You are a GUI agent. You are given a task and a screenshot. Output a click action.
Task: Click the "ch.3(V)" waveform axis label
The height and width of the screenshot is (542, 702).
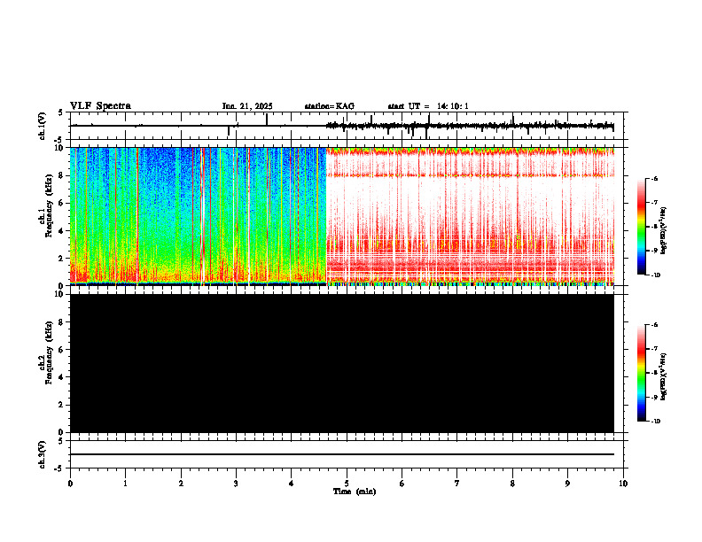43,455
